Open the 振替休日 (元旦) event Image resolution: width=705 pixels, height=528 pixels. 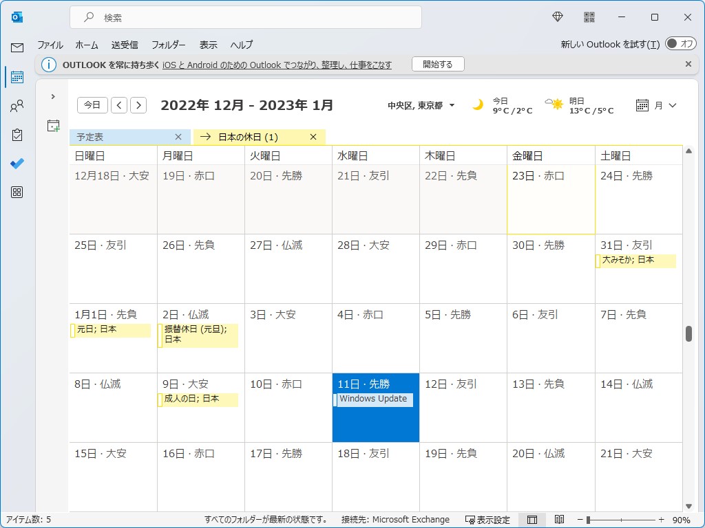click(x=198, y=335)
